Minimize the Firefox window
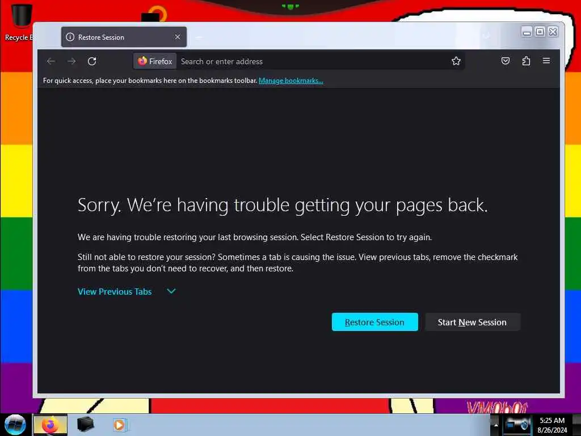Viewport: 581px width, 436px height. 526,32
